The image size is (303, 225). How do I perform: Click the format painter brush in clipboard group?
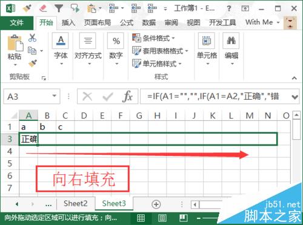click(33, 64)
